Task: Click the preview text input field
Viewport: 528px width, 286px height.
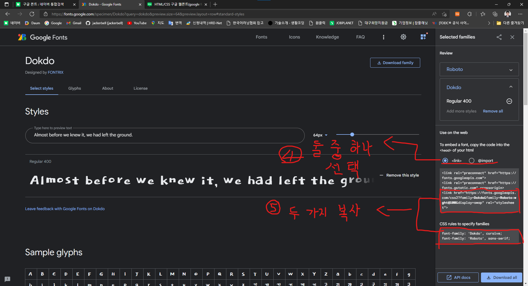Action: (x=165, y=135)
